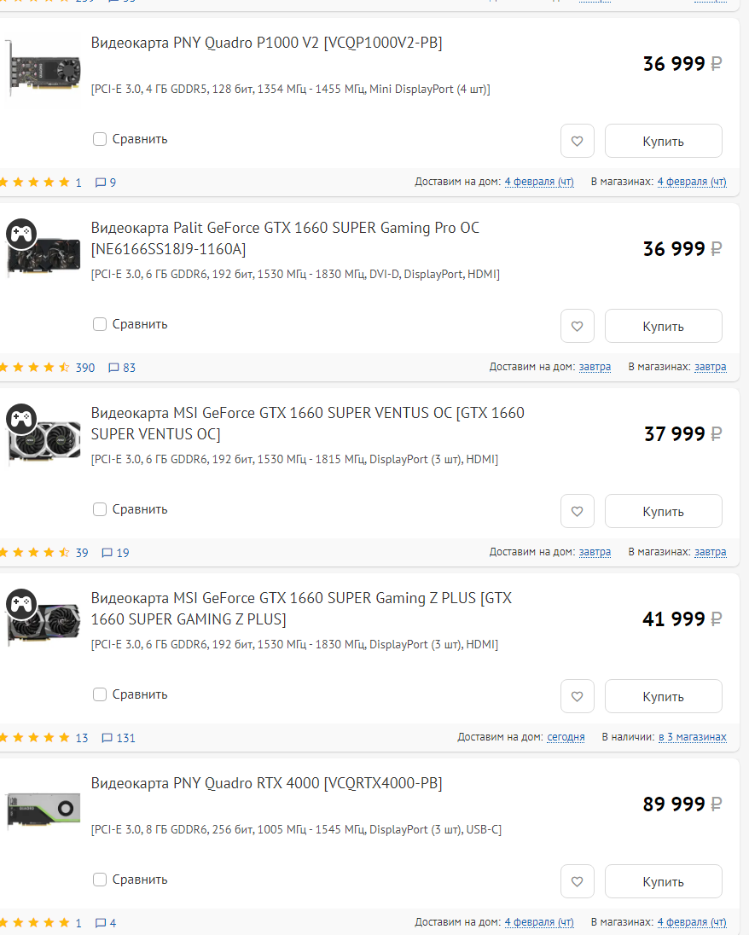The width and height of the screenshot is (749, 935).
Task: Open 'в 3 магазинах' availability link
Action: (693, 737)
